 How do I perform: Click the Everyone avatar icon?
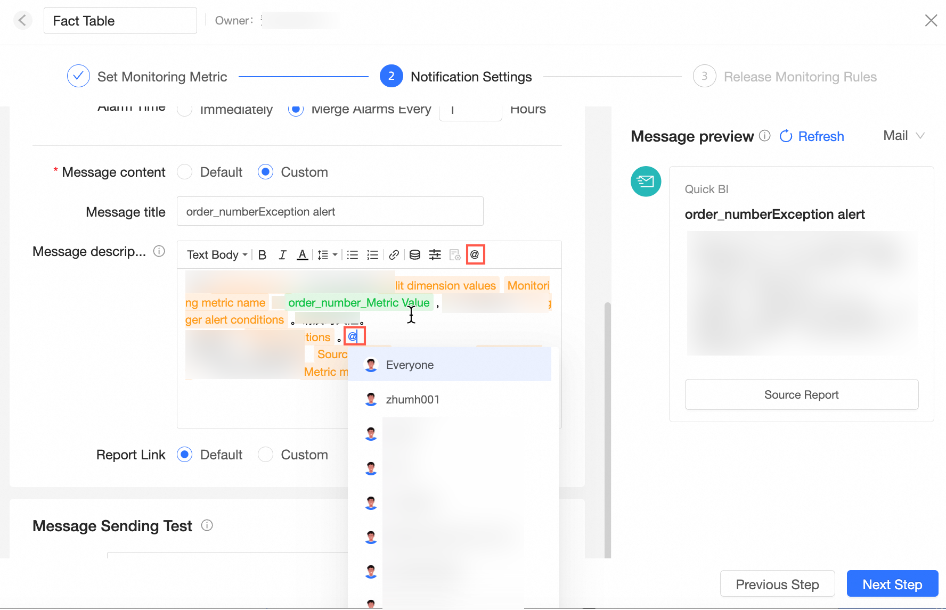pyautogui.click(x=371, y=365)
